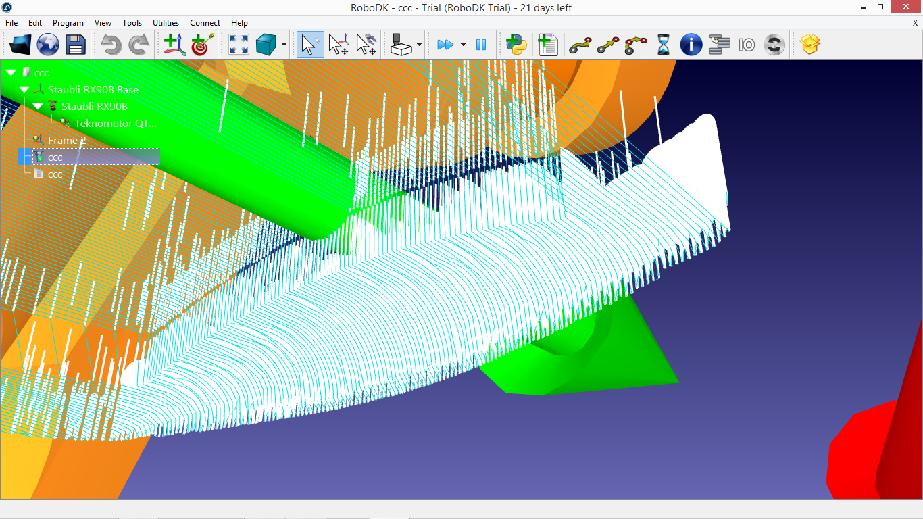Viewport: 923px width, 519px height.
Task: Activate the standard select cursor tool
Action: [x=309, y=45]
